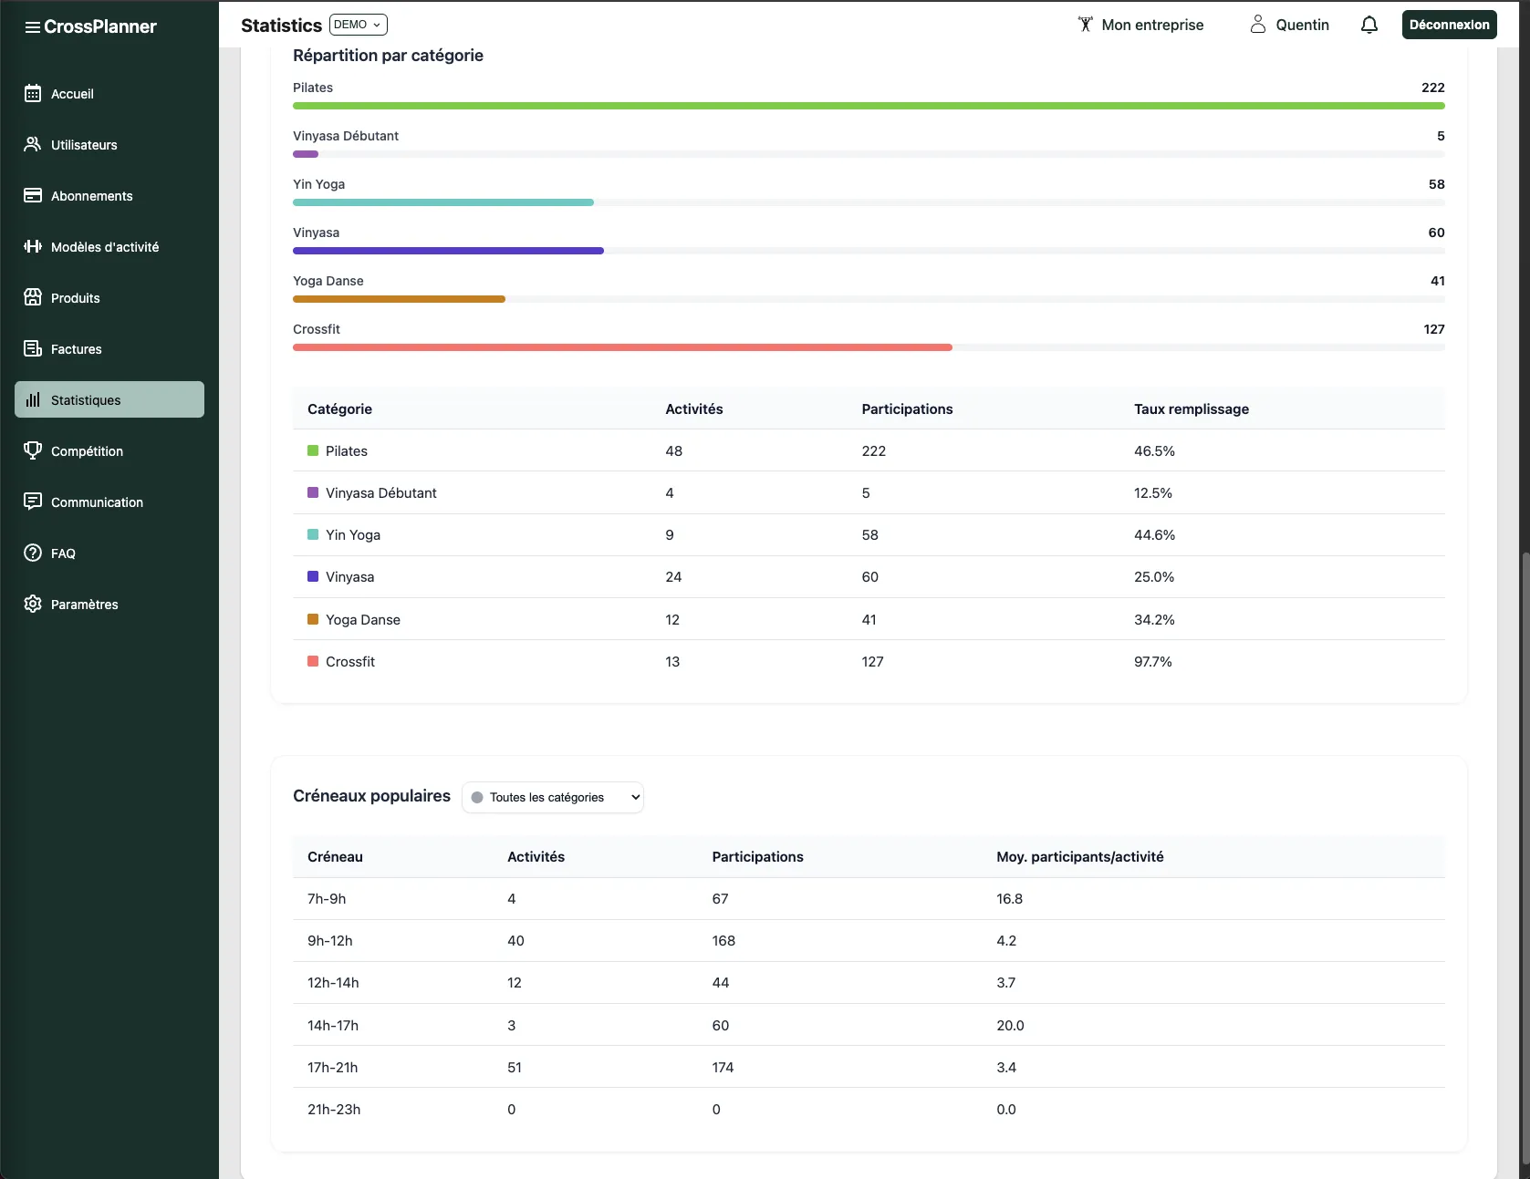Image resolution: width=1530 pixels, height=1179 pixels.
Task: Click the Utilisateurs people icon
Action: [x=33, y=144]
